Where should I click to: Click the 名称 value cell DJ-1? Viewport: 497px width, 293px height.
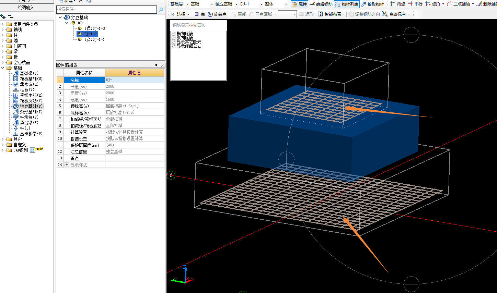(x=135, y=80)
